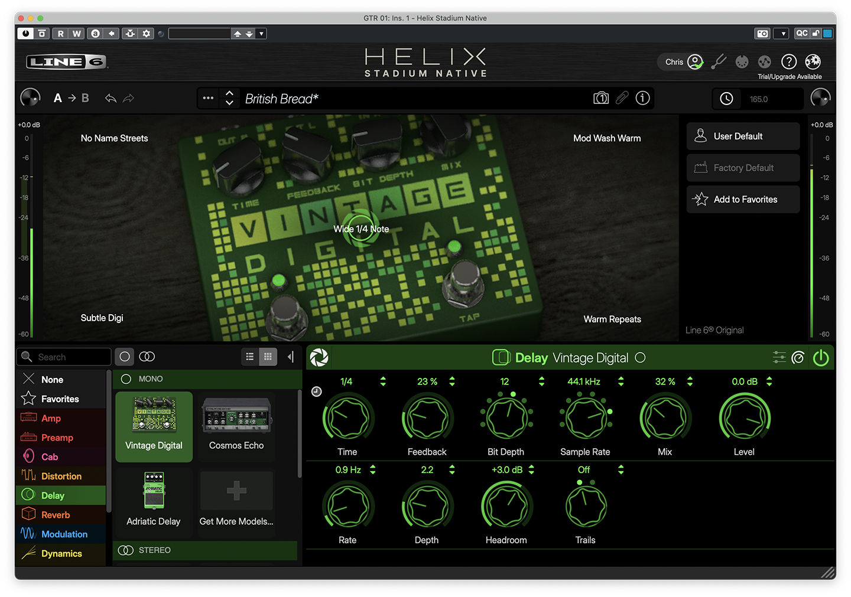This screenshot has height=597, width=851.
Task: Click the Feedback value stepper arrows
Action: (452, 381)
